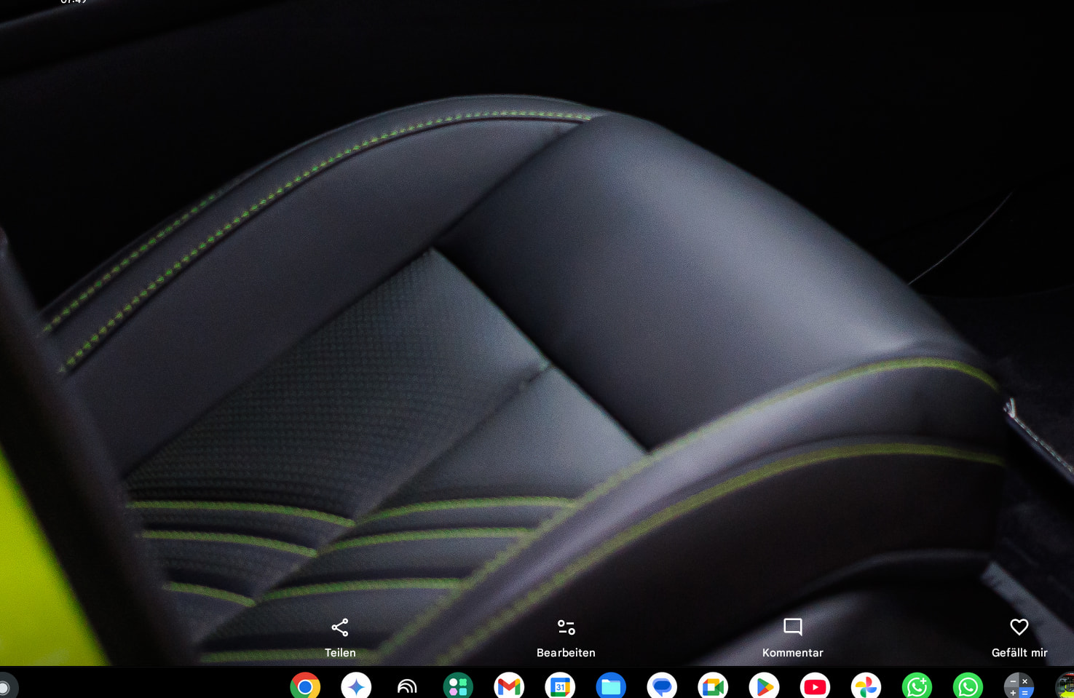Open Gmail from the shelf
The height and width of the screenshot is (698, 1074).
click(509, 686)
